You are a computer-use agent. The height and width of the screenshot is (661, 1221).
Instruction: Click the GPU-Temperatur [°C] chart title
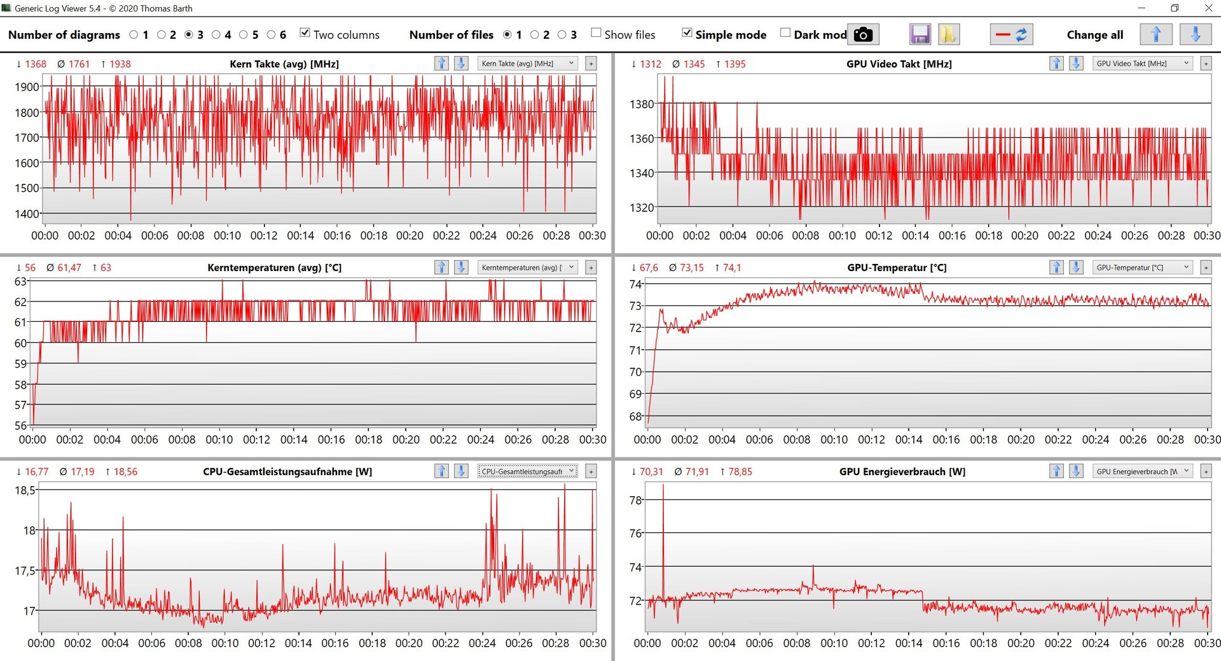[897, 267]
